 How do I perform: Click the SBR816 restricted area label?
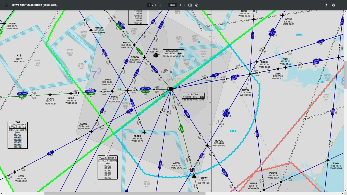(326, 97)
